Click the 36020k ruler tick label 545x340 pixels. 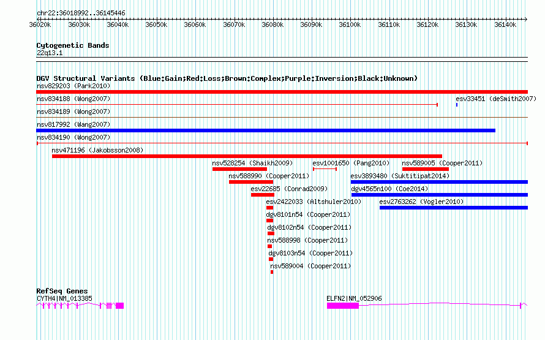(40, 25)
